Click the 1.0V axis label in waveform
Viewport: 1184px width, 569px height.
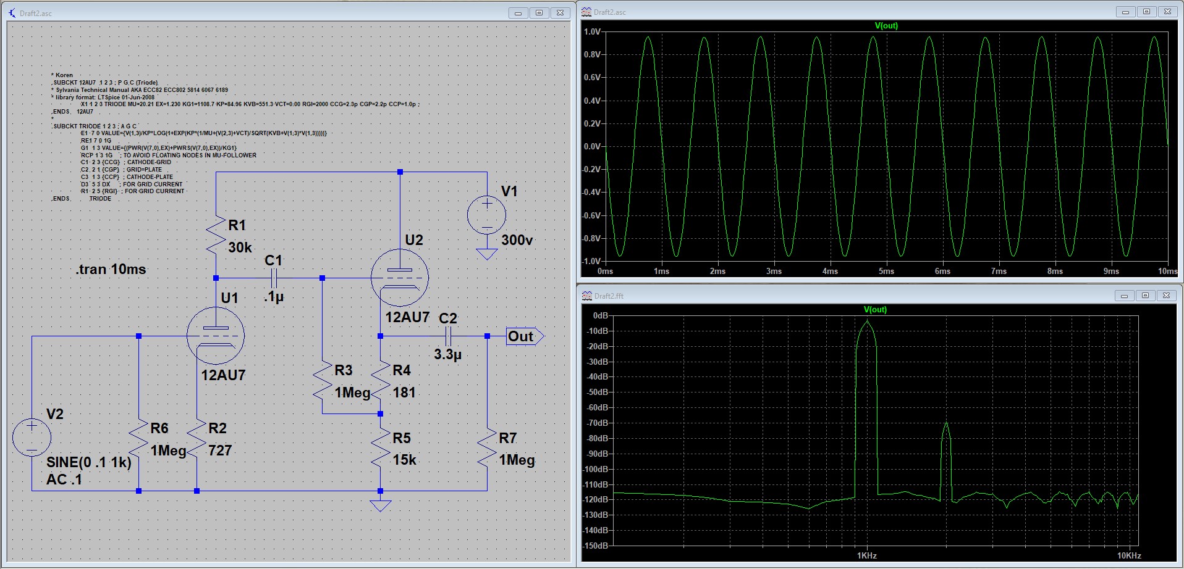click(x=592, y=31)
